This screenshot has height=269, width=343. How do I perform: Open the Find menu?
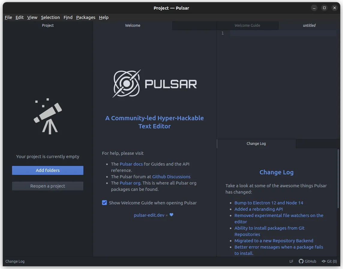[68, 17]
